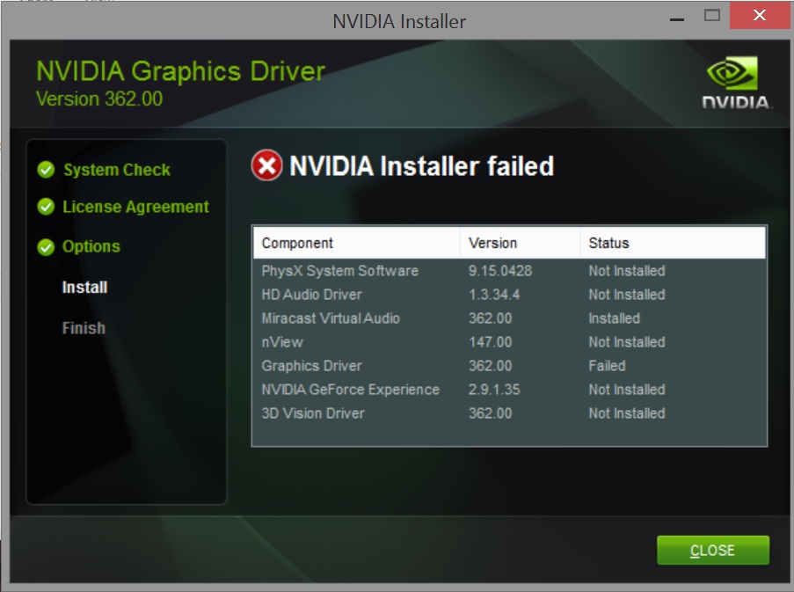Click the Version column header
Viewport: 794px width, 592px height.
tap(520, 243)
